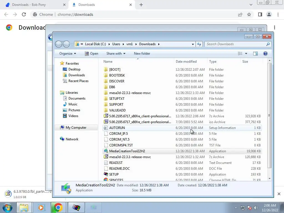The image size is (284, 213).
Task: Click the search magnifier icon in Explorer
Action: 268,44
